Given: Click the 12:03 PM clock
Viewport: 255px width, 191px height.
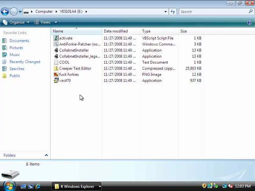Looking at the screenshot, I should (x=243, y=186).
